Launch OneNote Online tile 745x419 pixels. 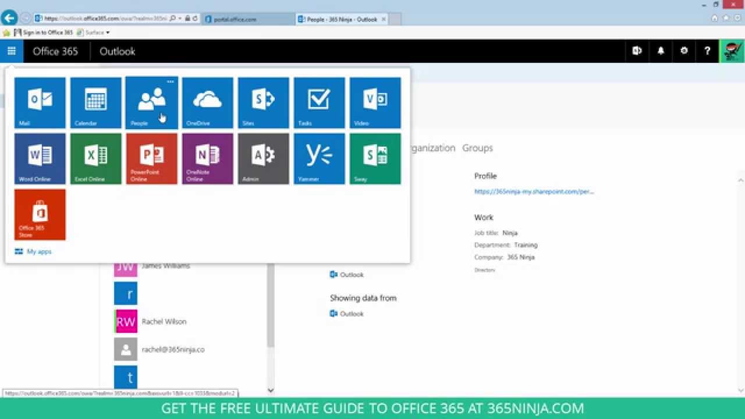208,159
